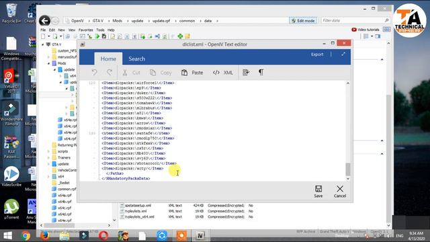Click the new file icon in OpenIV toolbar
Screen dimensions: 430x242
pyautogui.click(x=43, y=36)
